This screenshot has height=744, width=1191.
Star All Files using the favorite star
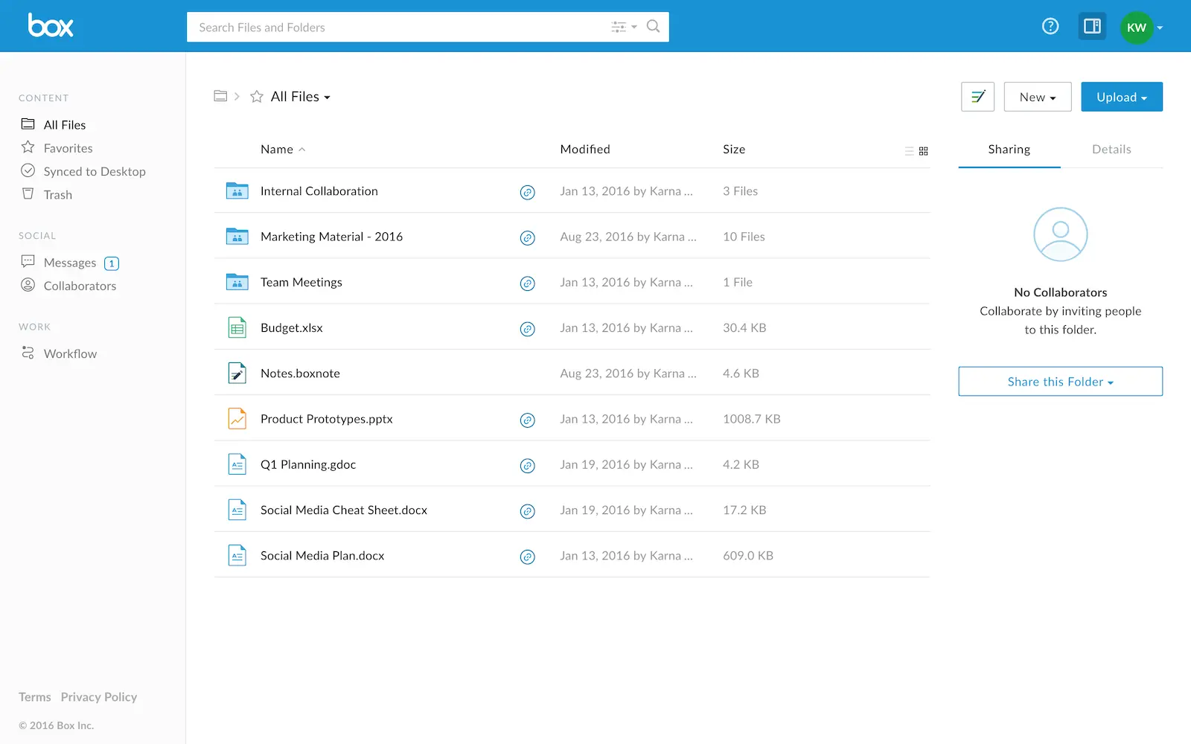tap(256, 96)
